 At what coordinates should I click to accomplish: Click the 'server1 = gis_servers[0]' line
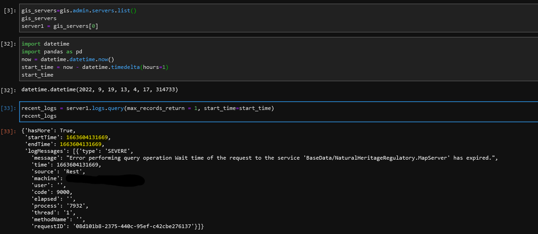59,26
